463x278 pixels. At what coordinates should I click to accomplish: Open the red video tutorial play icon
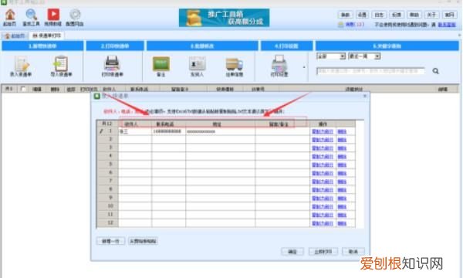tap(53, 15)
